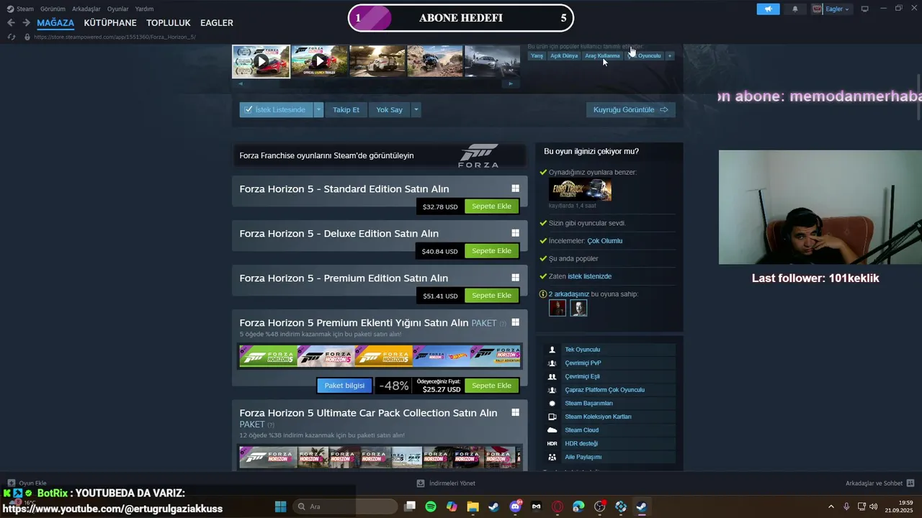Open Discord from the taskbar
Viewport: 922px width, 518px height.
515,506
